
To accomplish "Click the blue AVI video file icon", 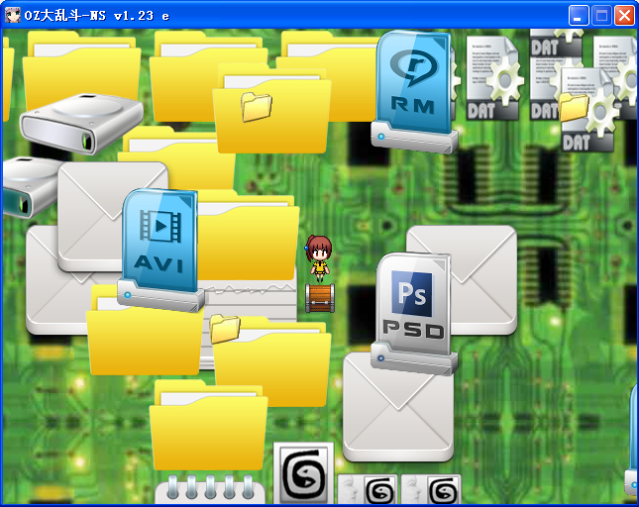I will click(160, 250).
